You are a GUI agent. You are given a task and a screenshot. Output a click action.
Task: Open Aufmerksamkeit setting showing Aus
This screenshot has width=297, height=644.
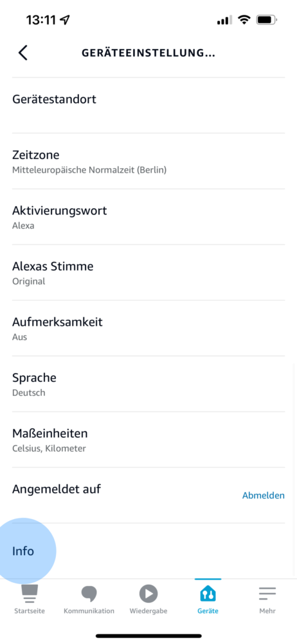(x=148, y=328)
